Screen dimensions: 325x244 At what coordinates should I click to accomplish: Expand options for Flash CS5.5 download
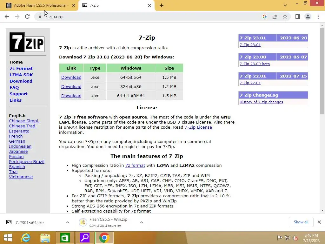click(142, 222)
